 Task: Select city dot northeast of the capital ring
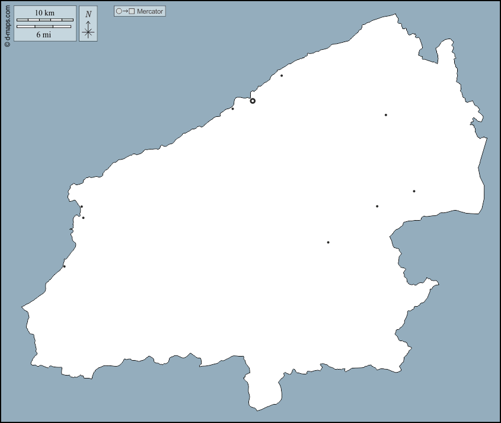pyautogui.click(x=282, y=75)
